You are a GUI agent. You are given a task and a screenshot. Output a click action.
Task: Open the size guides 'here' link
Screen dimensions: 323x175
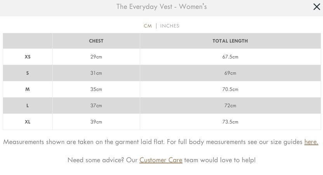[311, 142]
